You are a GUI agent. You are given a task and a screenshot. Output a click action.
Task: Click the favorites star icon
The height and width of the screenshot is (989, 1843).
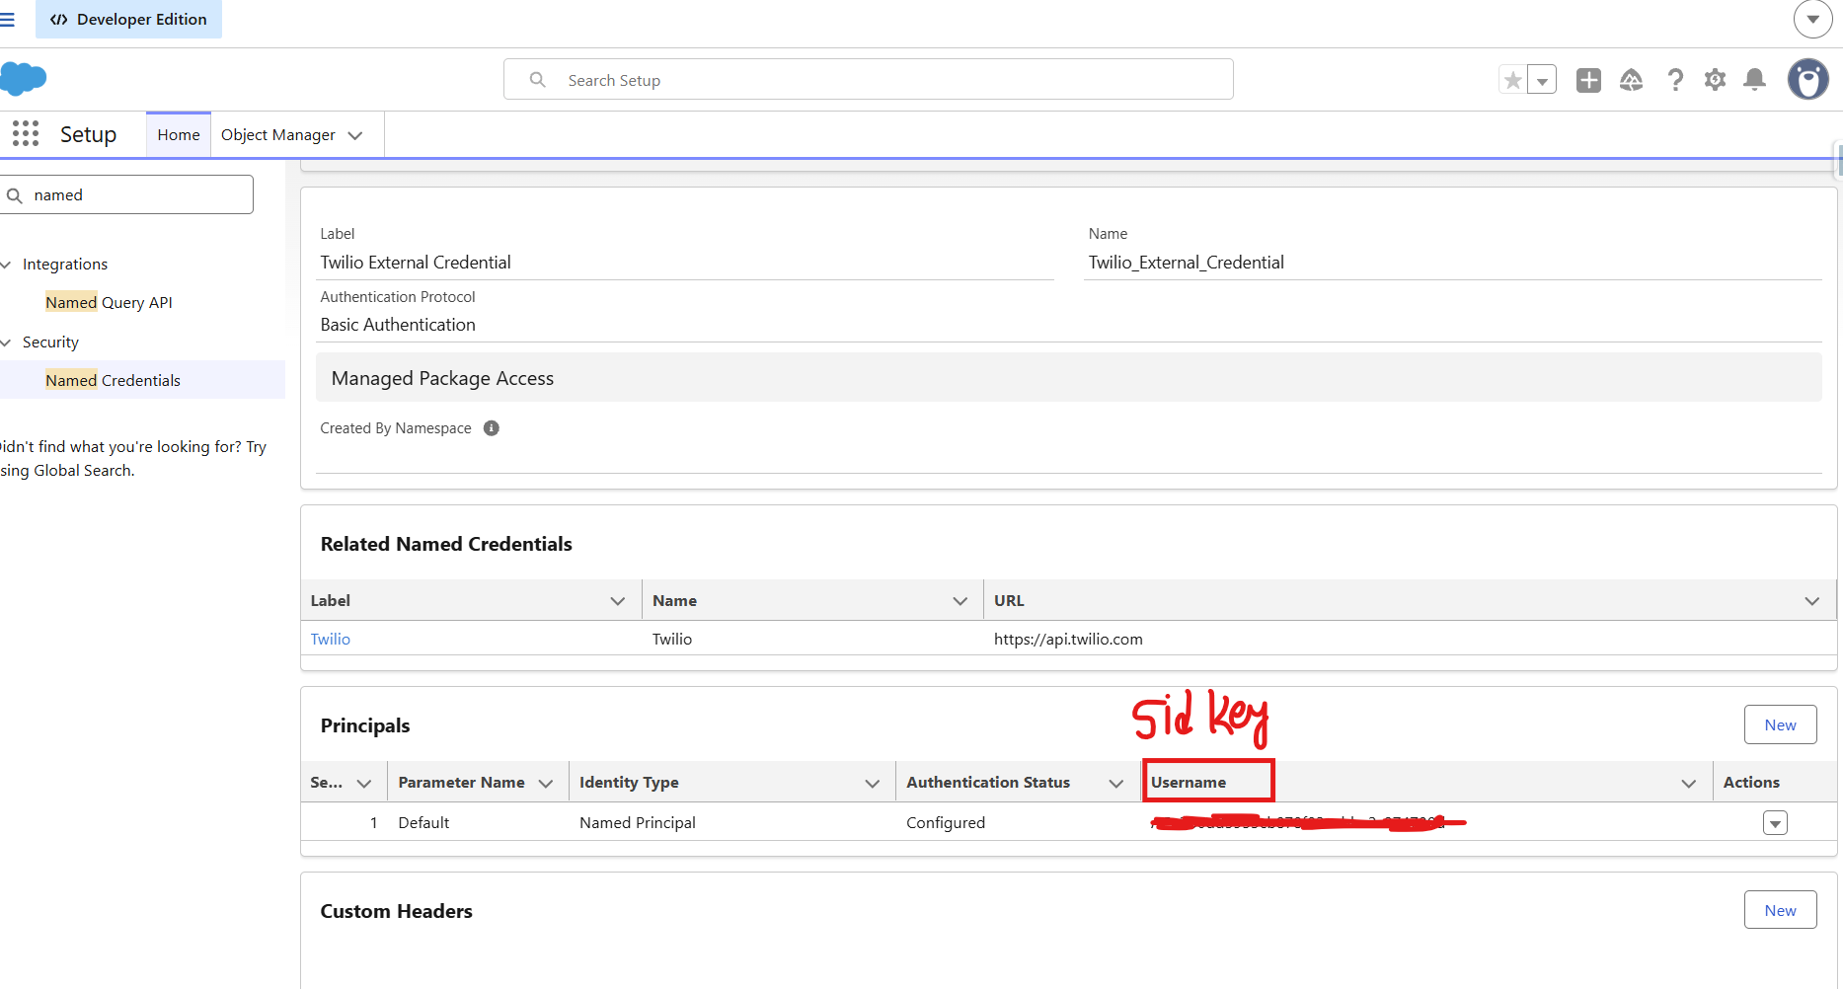coord(1512,80)
